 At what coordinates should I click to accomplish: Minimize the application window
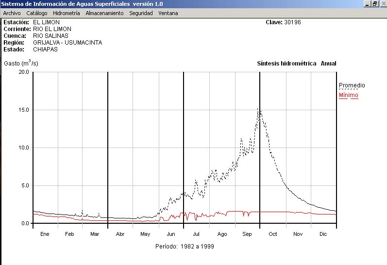pyautogui.click(x=368, y=4)
